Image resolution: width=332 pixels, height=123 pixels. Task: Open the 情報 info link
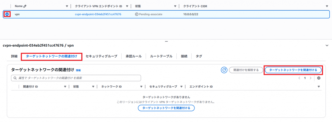click(78, 70)
